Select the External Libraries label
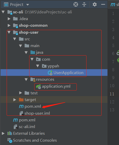The width and height of the screenshot is (119, 145). [29, 133]
